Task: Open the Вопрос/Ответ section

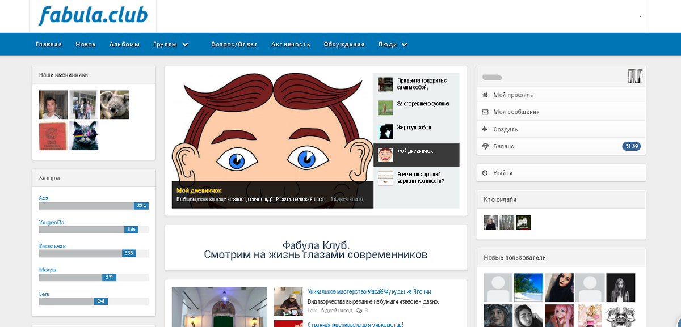Action: pyautogui.click(x=234, y=44)
